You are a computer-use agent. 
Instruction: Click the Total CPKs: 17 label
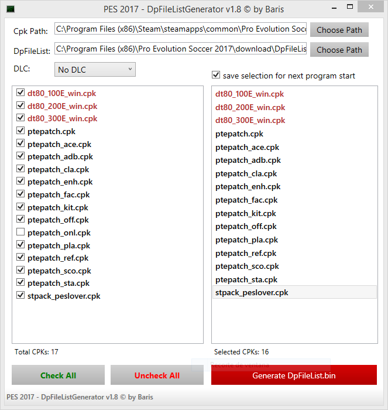coord(36,352)
